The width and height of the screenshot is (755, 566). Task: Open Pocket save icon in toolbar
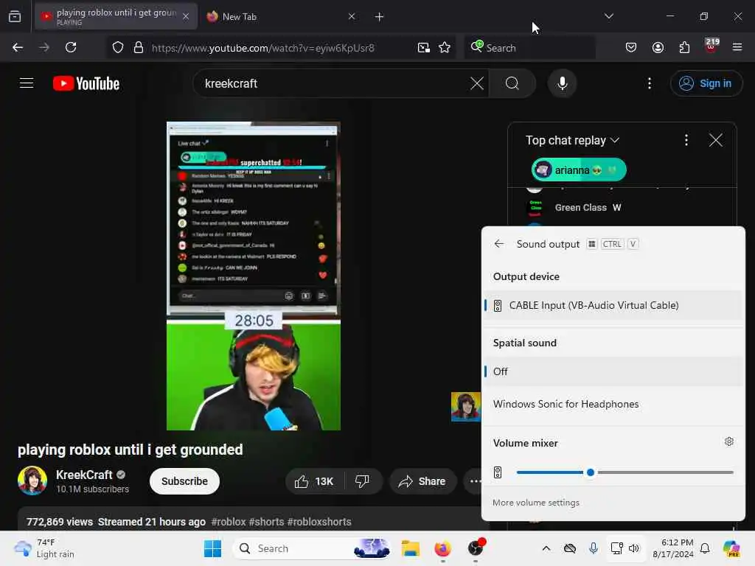(631, 47)
